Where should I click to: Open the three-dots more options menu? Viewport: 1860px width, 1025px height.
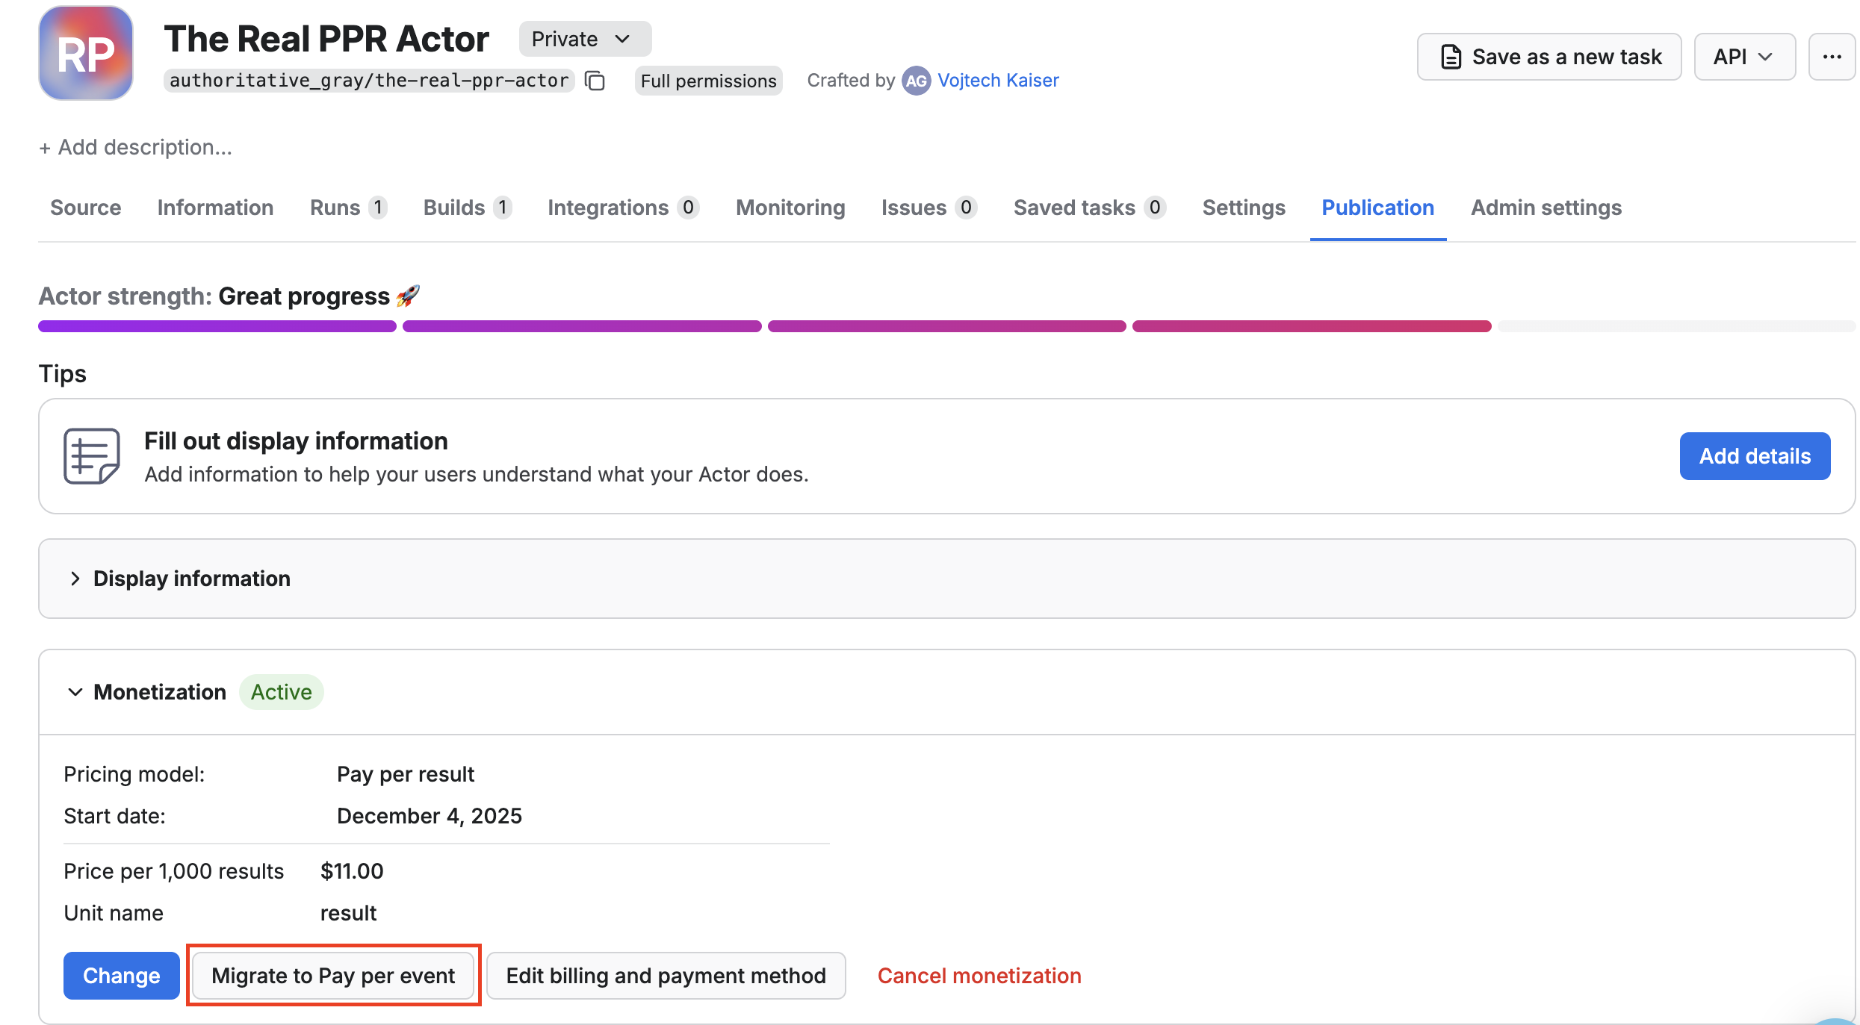1832,57
